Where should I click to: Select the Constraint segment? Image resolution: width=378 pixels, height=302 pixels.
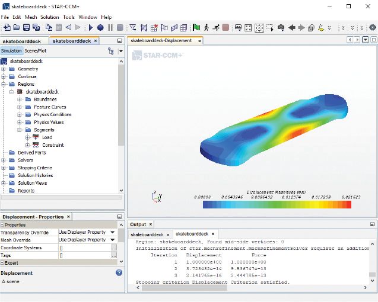point(53,145)
